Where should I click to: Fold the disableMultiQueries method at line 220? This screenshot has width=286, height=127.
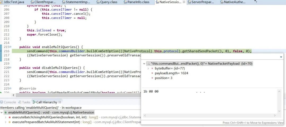click(x=11, y=67)
